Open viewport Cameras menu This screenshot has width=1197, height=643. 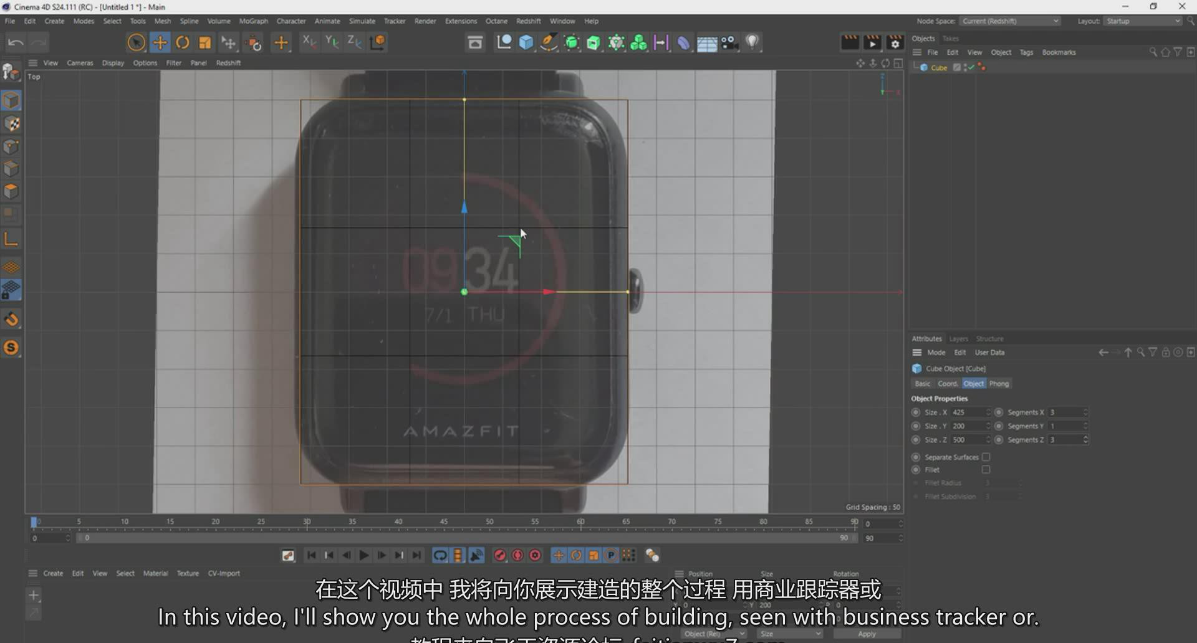80,63
